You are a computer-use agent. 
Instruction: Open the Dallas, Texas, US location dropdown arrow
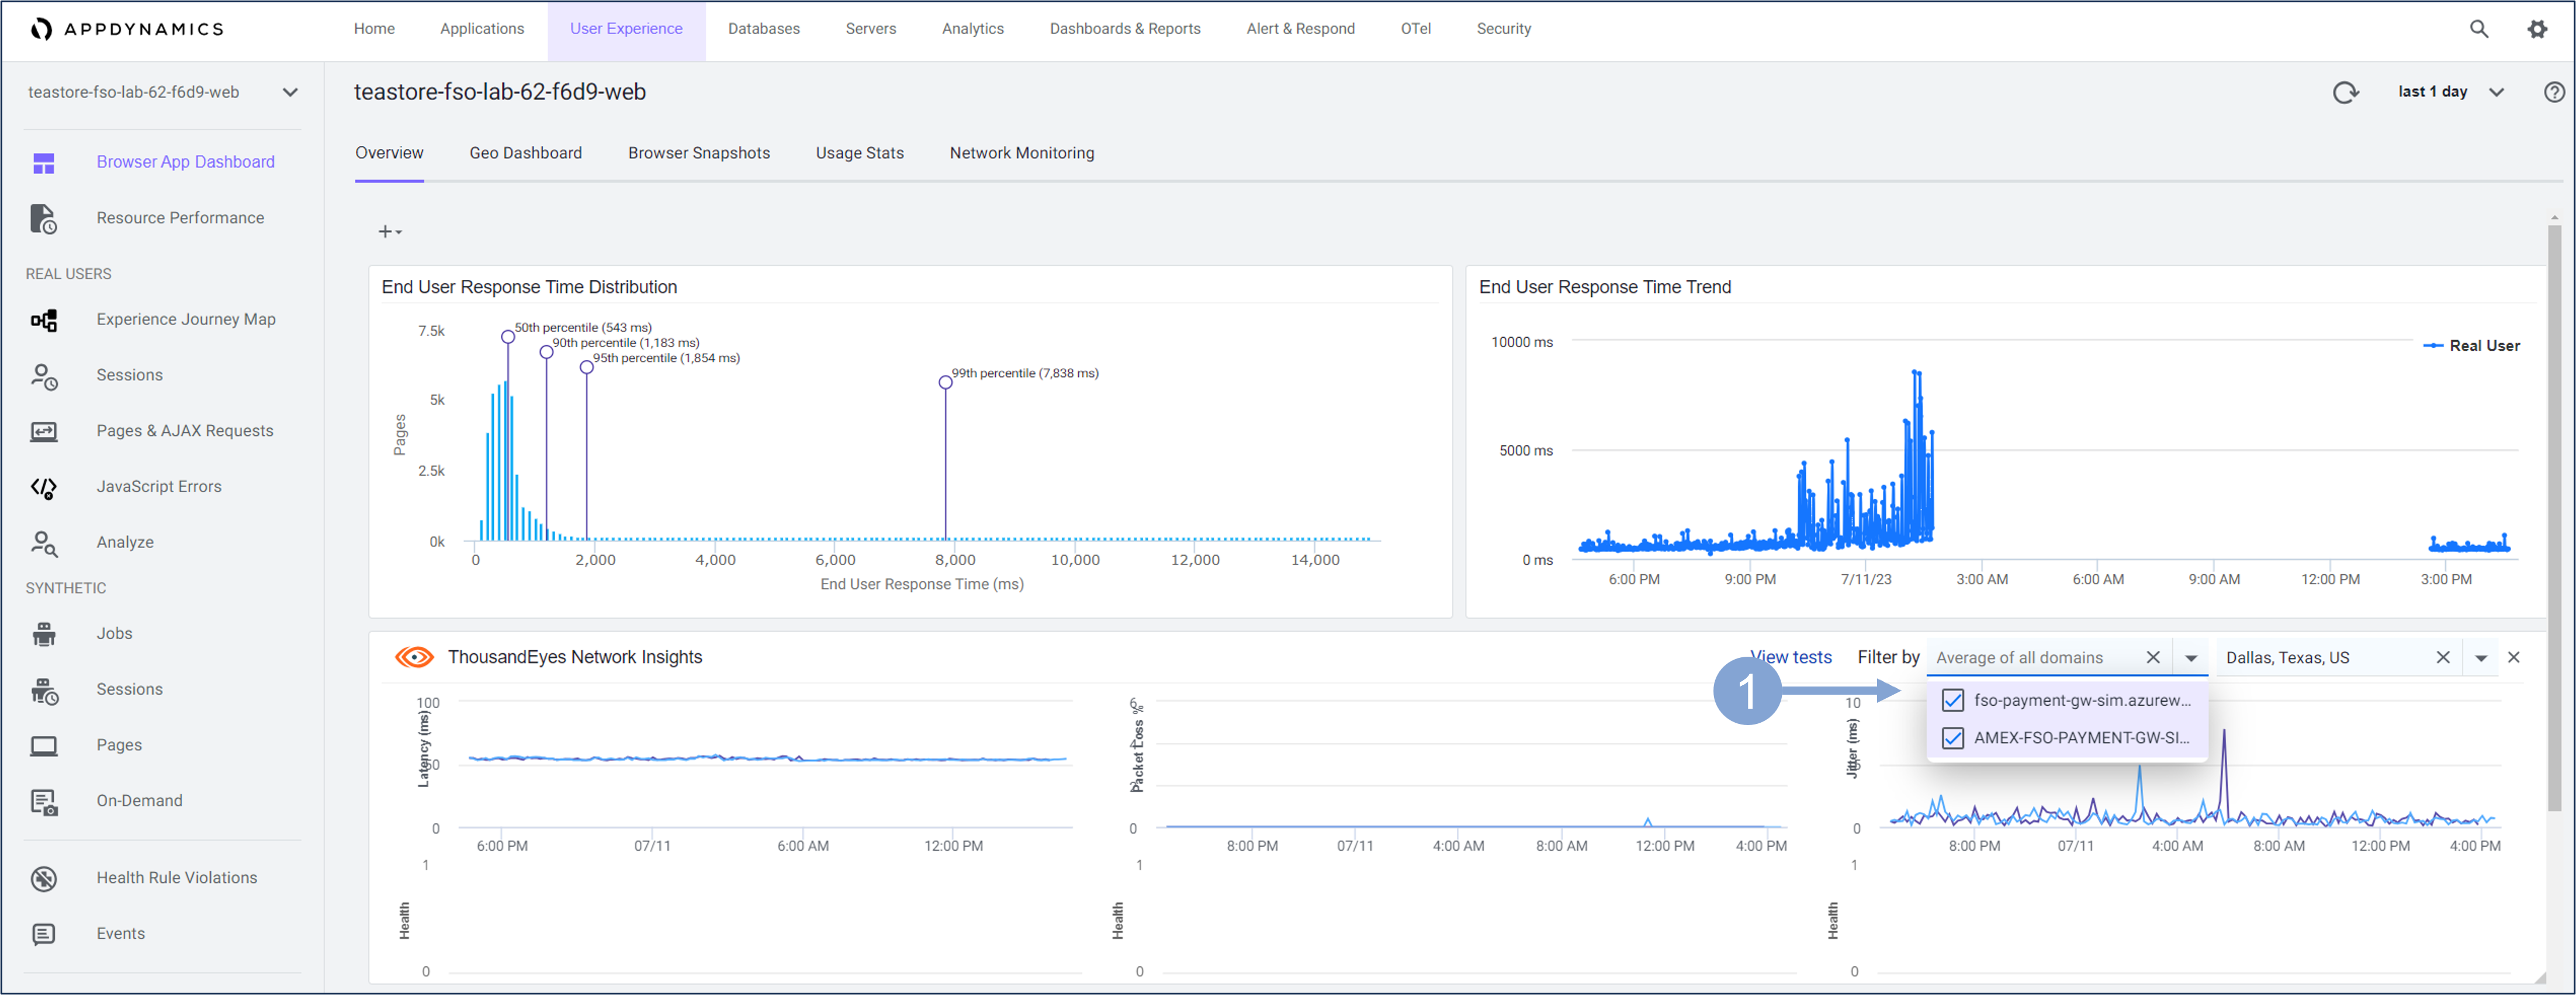2480,658
